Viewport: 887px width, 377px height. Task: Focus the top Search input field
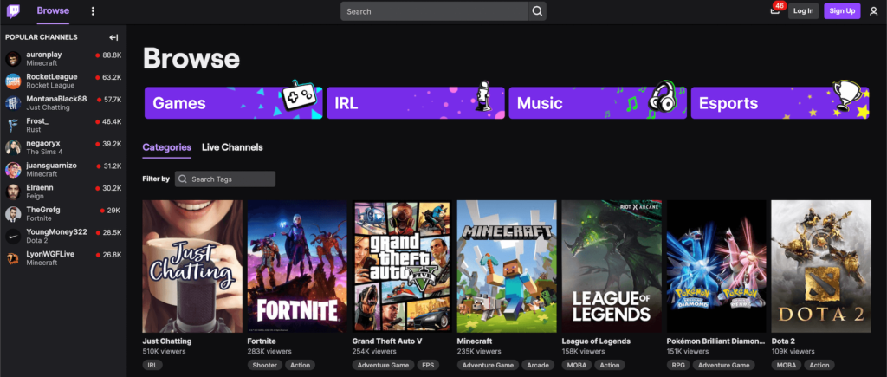pos(435,10)
